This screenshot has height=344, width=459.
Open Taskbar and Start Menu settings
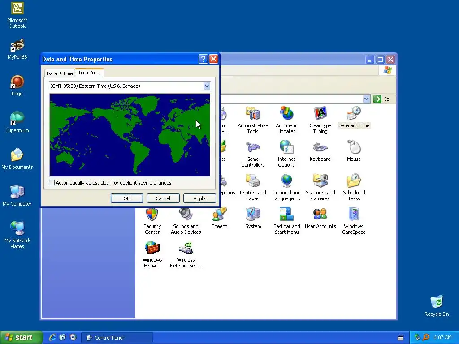(286, 221)
